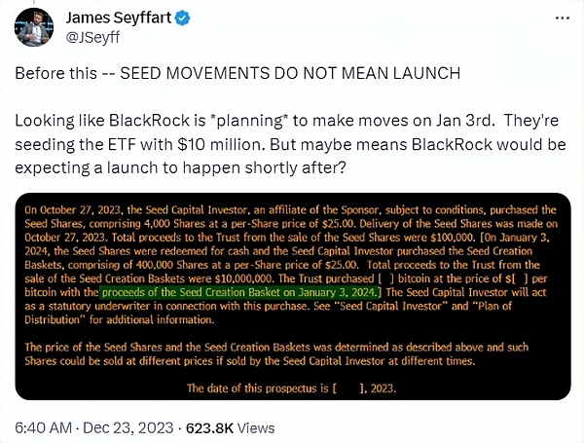The height and width of the screenshot is (443, 584).
Task: Click the sentence about seeding the ETF with $10 million
Action: pyautogui.click(x=141, y=144)
